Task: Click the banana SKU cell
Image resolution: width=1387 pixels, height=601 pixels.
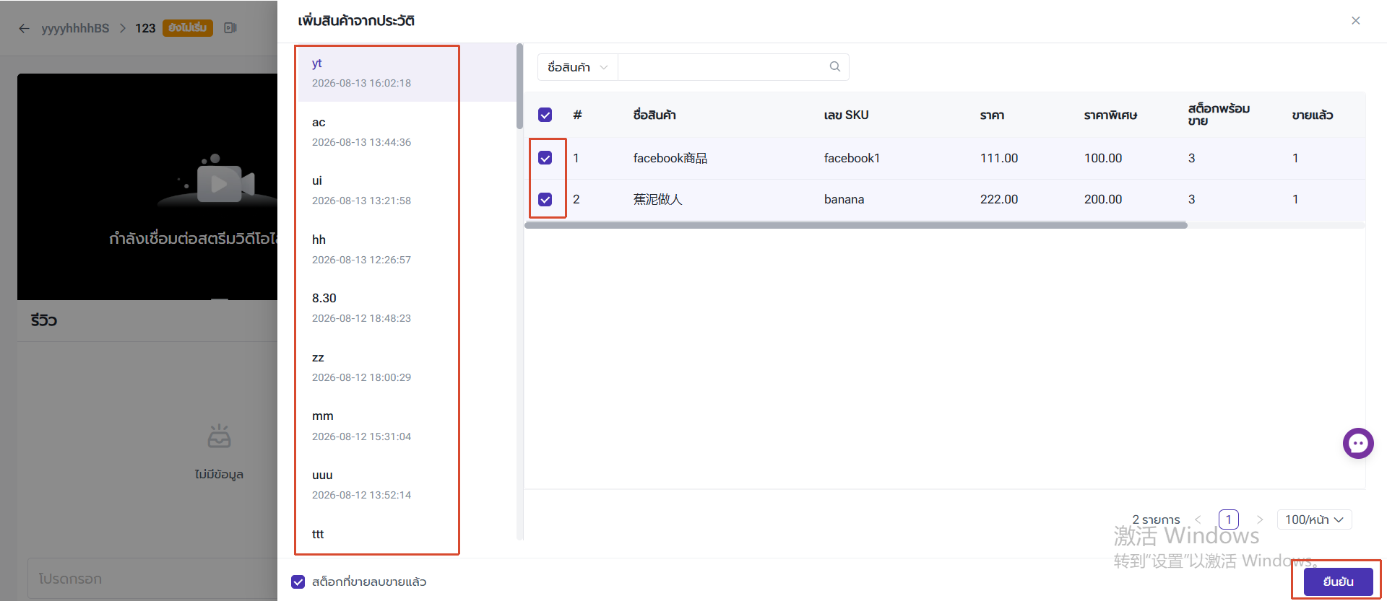Action: (x=844, y=199)
